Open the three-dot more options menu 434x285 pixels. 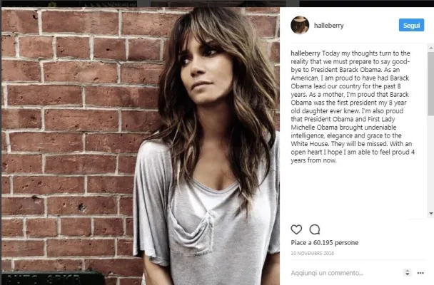[x=420, y=273]
